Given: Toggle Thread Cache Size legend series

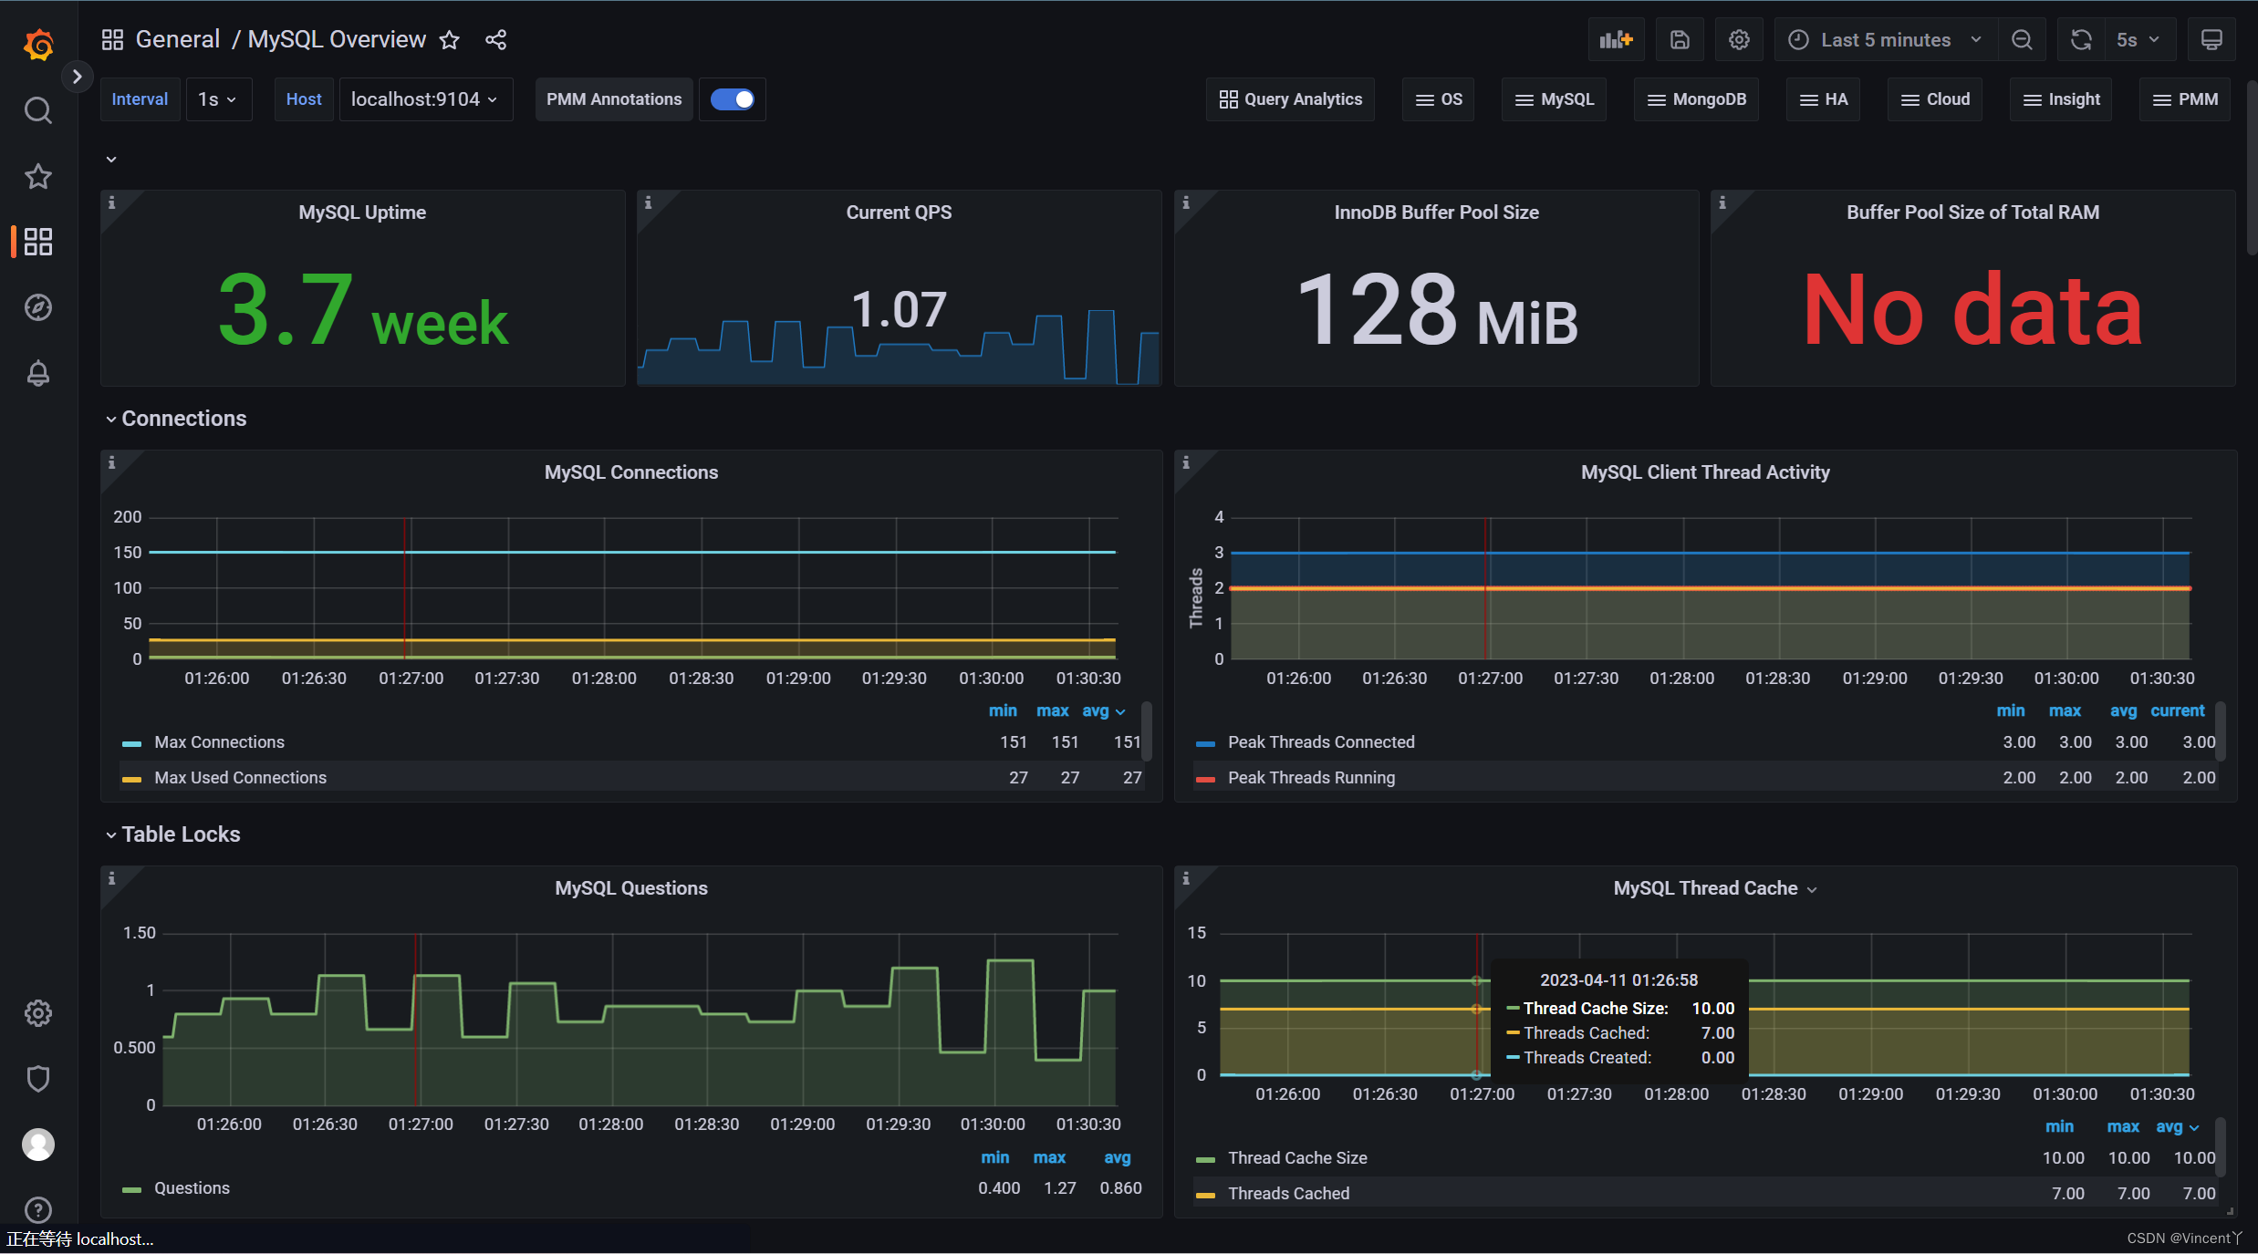Looking at the screenshot, I should pyautogui.click(x=1297, y=1158).
